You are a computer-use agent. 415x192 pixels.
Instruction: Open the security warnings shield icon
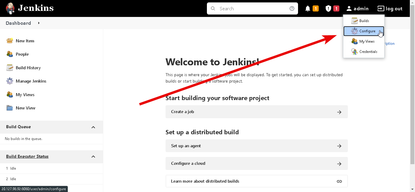[x=328, y=8]
